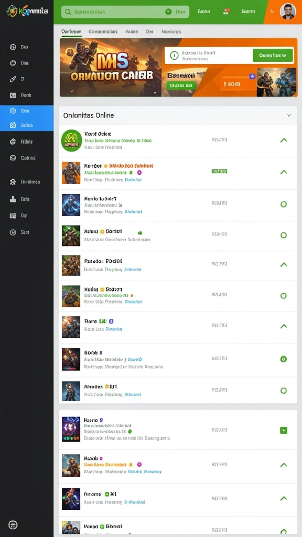This screenshot has width=302, height=537.
Task: Focus the Kommunitas search input field
Action: [x=125, y=12]
